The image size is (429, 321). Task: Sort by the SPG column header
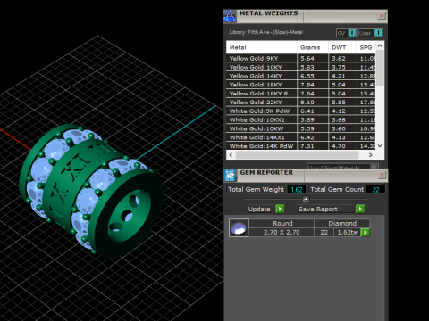pos(366,47)
